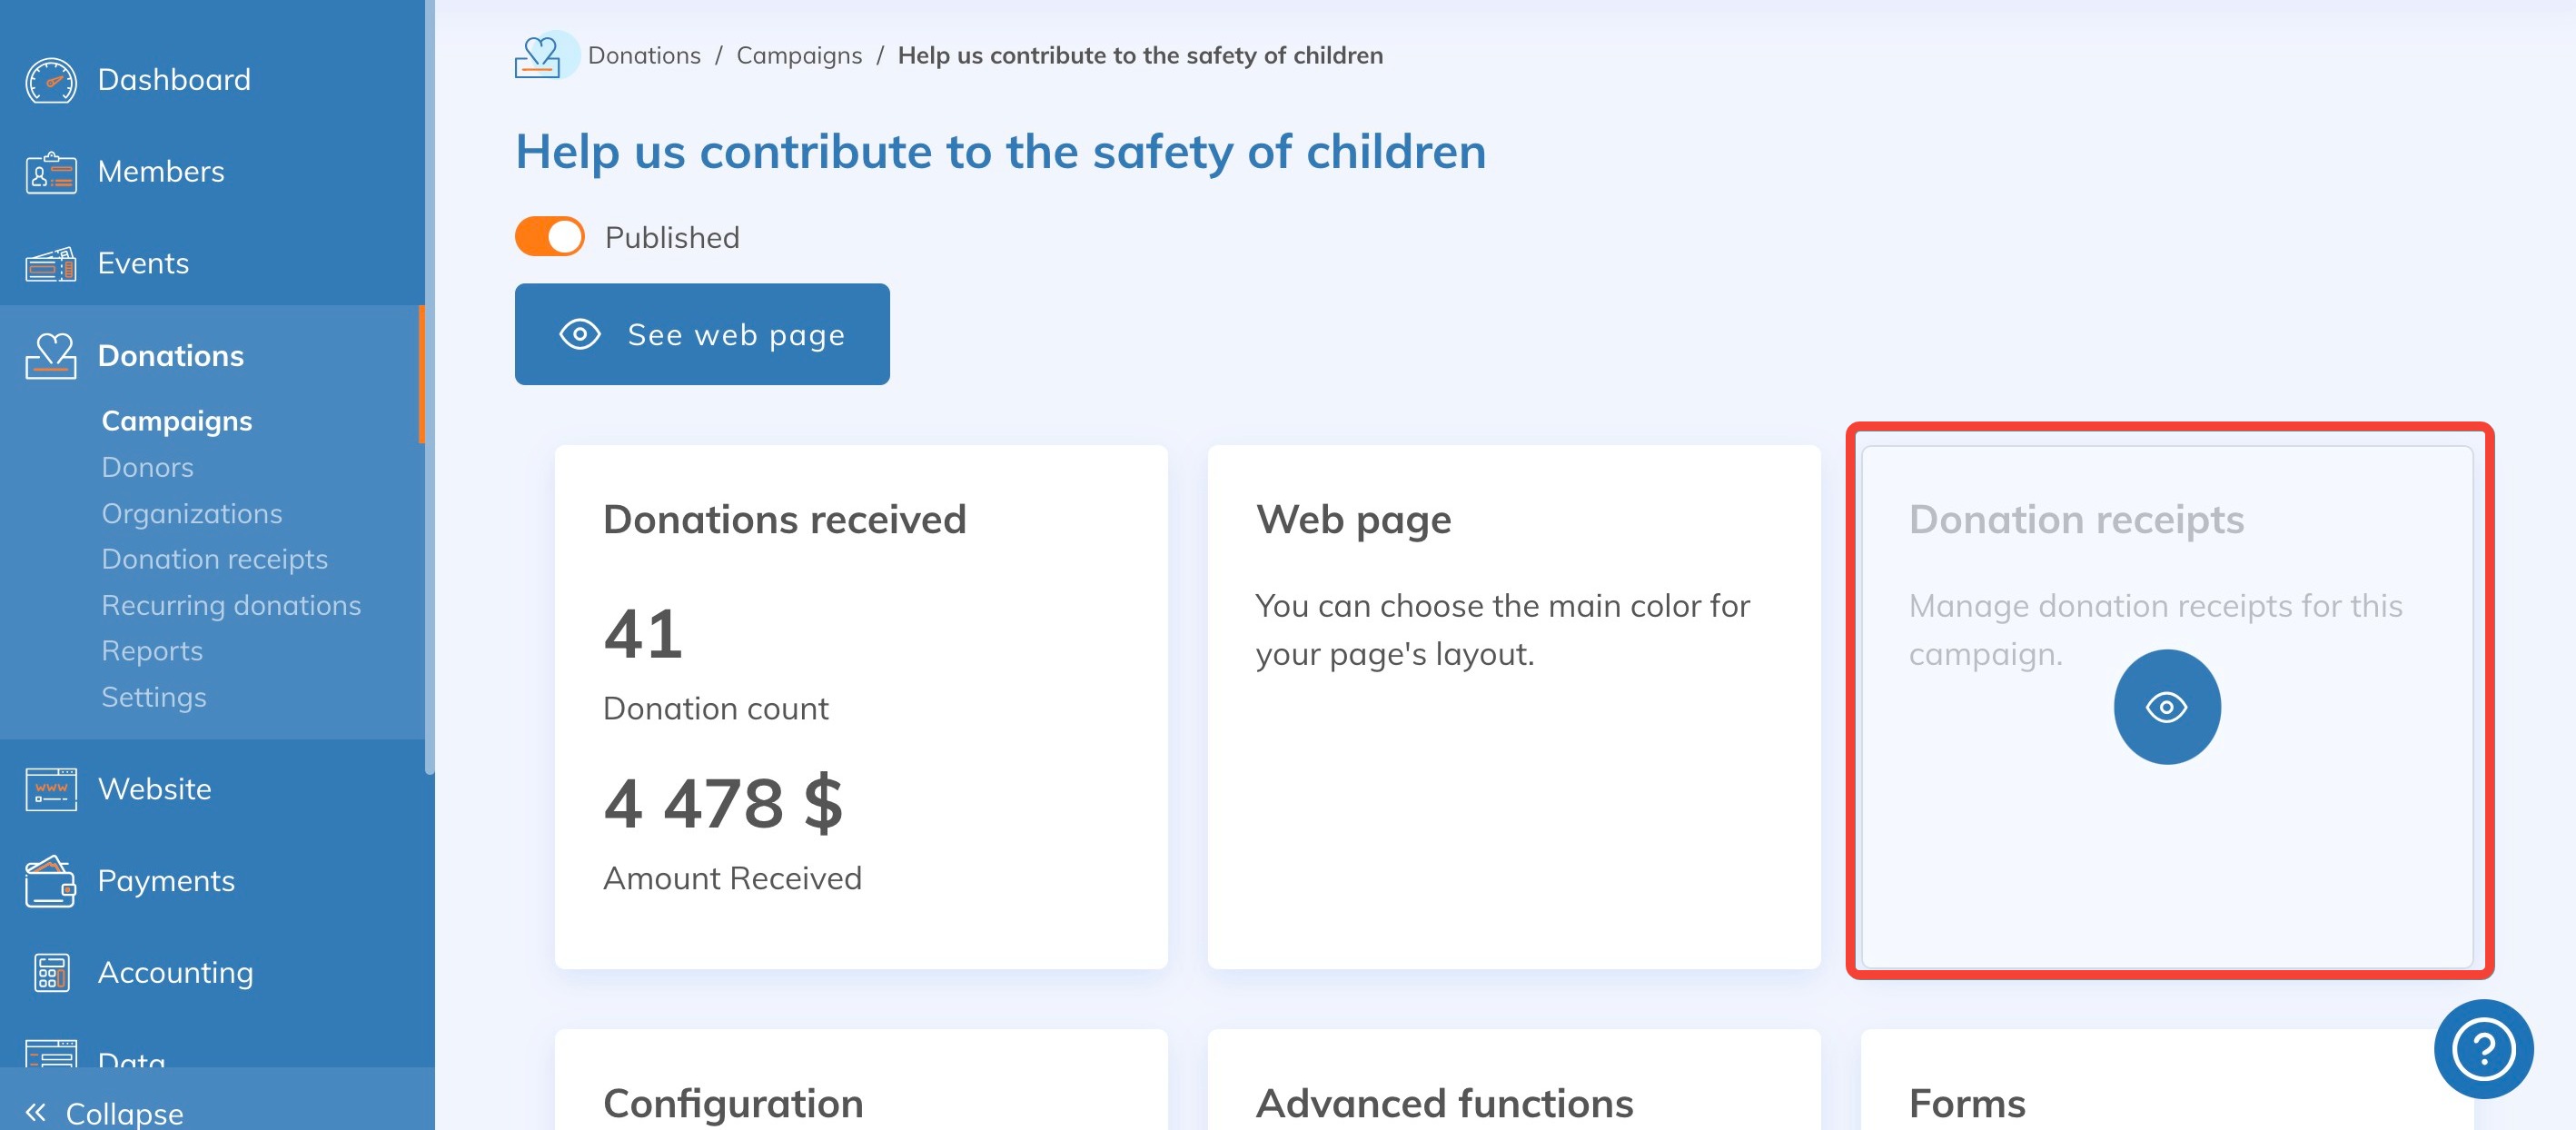2576x1130 pixels.
Task: Select Recurring donations in the sidebar
Action: point(231,605)
